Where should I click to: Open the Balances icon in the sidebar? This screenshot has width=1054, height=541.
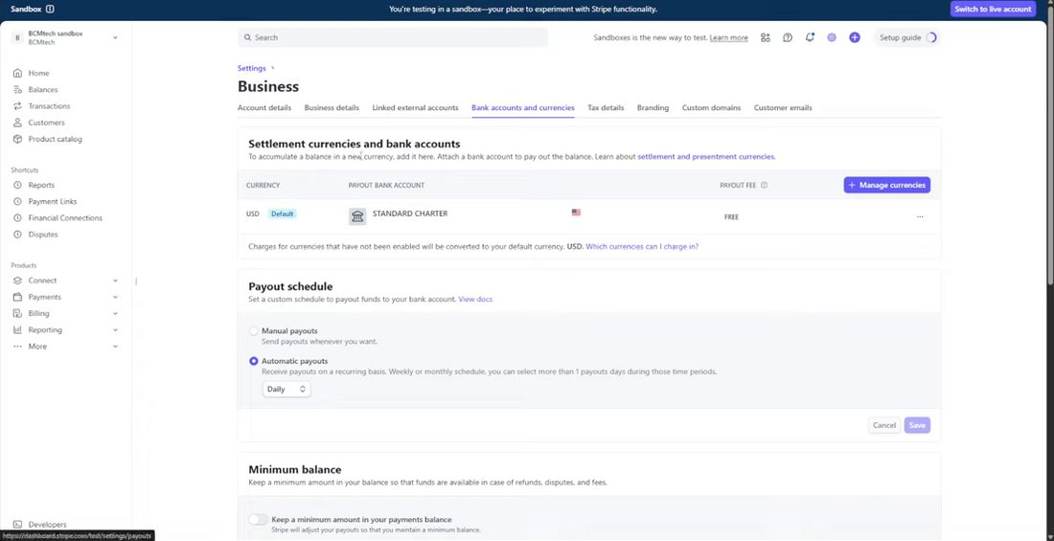coord(17,89)
